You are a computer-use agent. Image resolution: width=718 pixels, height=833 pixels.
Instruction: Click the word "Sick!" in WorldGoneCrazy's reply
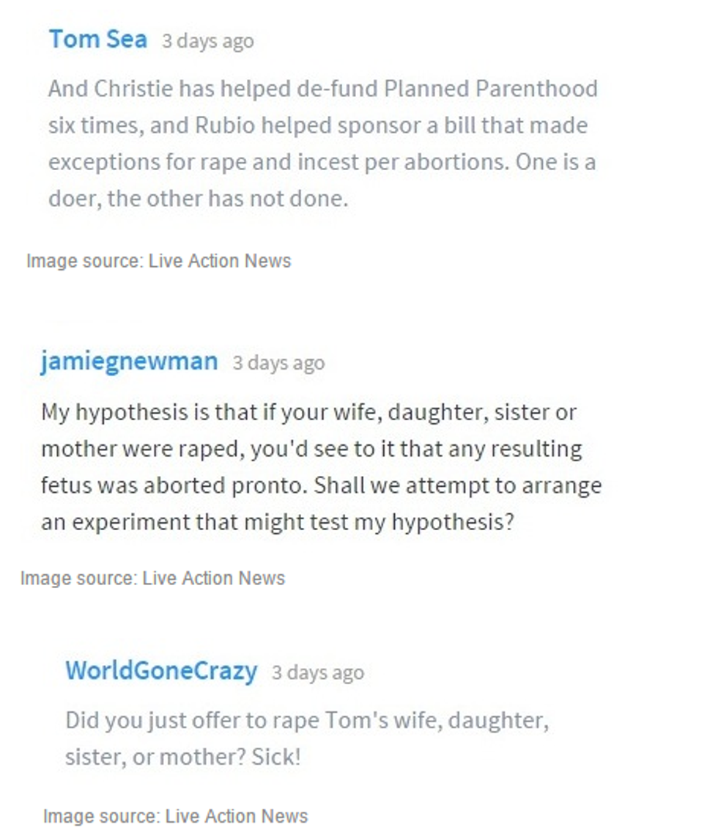pyautogui.click(x=276, y=757)
